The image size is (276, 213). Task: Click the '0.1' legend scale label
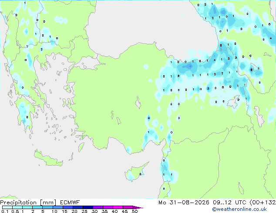coord(5,211)
